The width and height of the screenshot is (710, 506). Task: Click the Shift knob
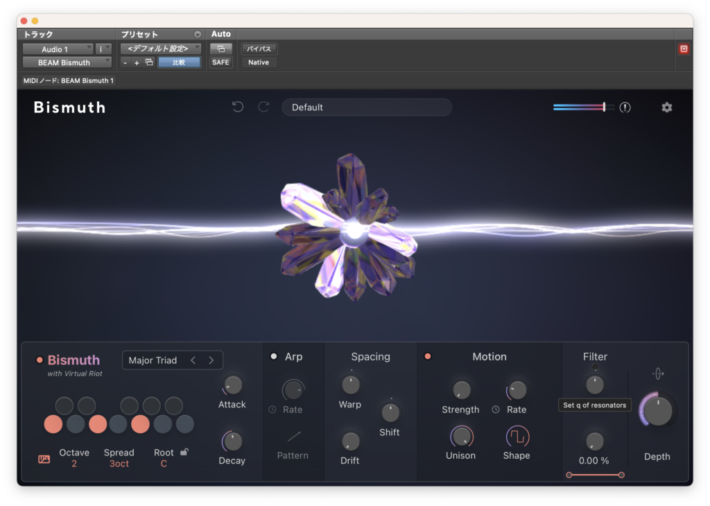click(390, 412)
